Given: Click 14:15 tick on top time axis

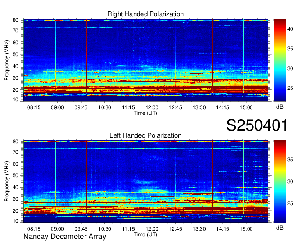Looking at the screenshot, I should pos(223,107).
